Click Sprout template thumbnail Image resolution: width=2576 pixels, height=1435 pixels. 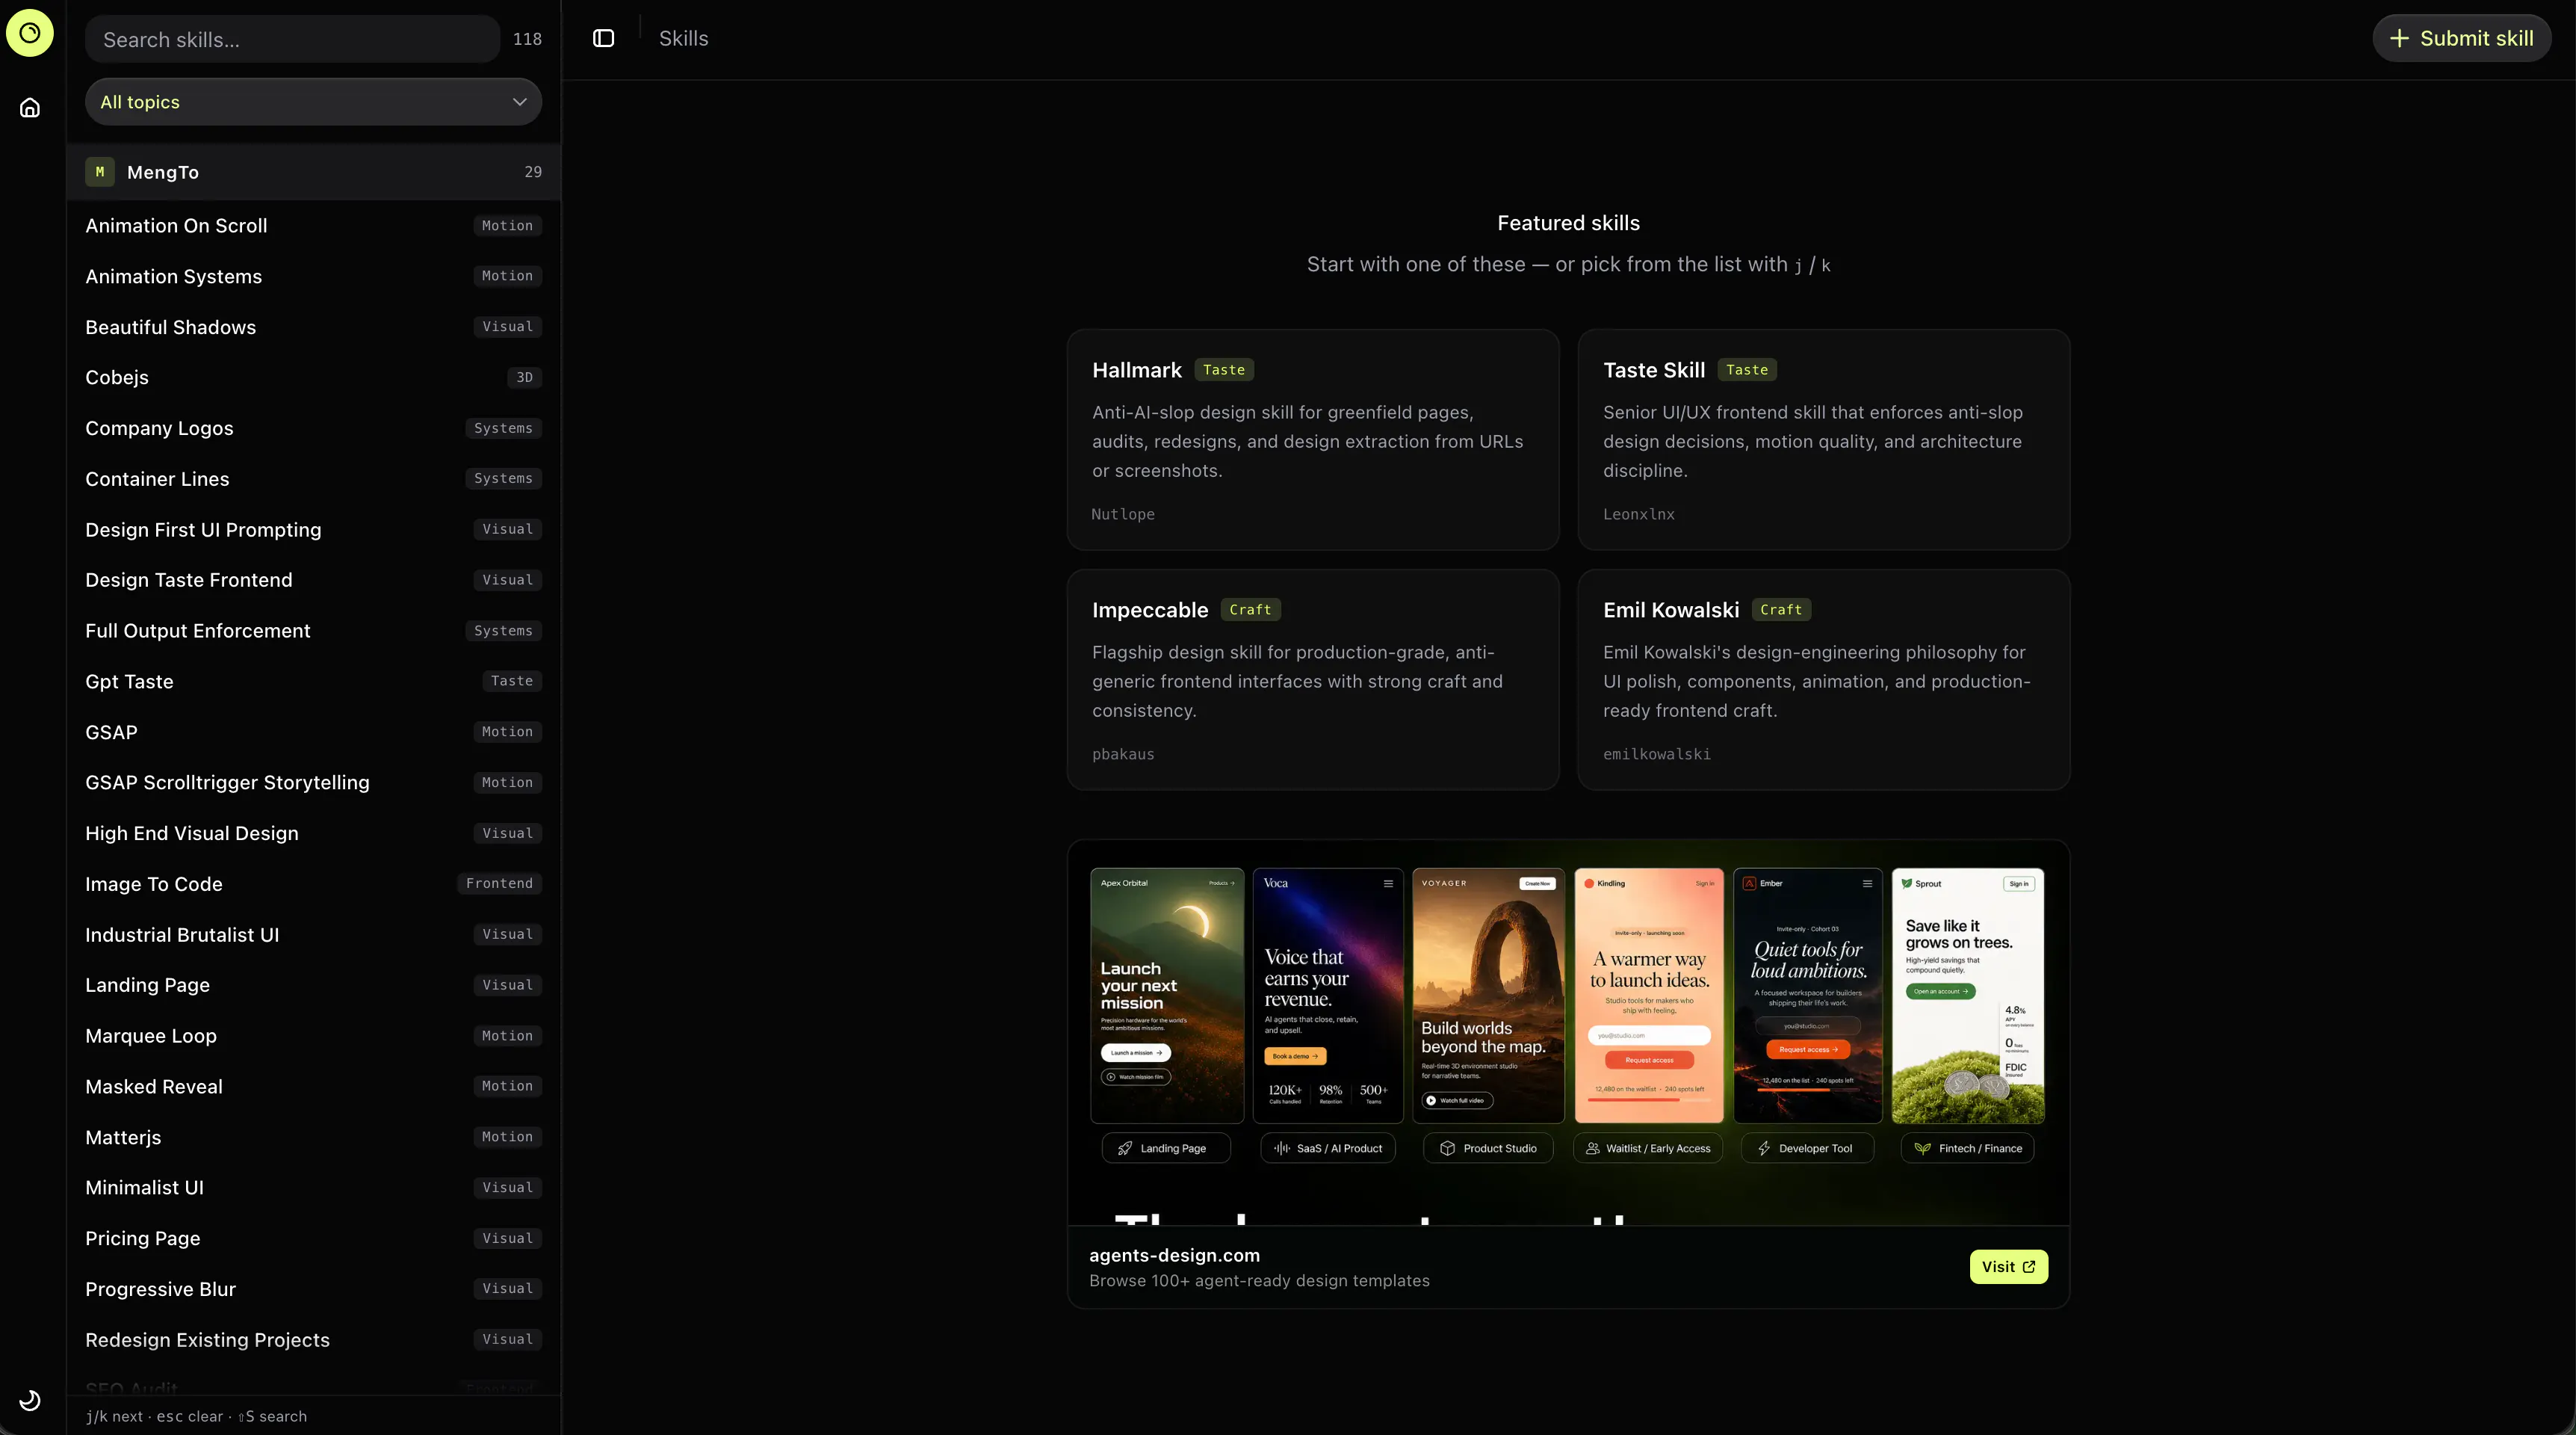coord(1968,996)
